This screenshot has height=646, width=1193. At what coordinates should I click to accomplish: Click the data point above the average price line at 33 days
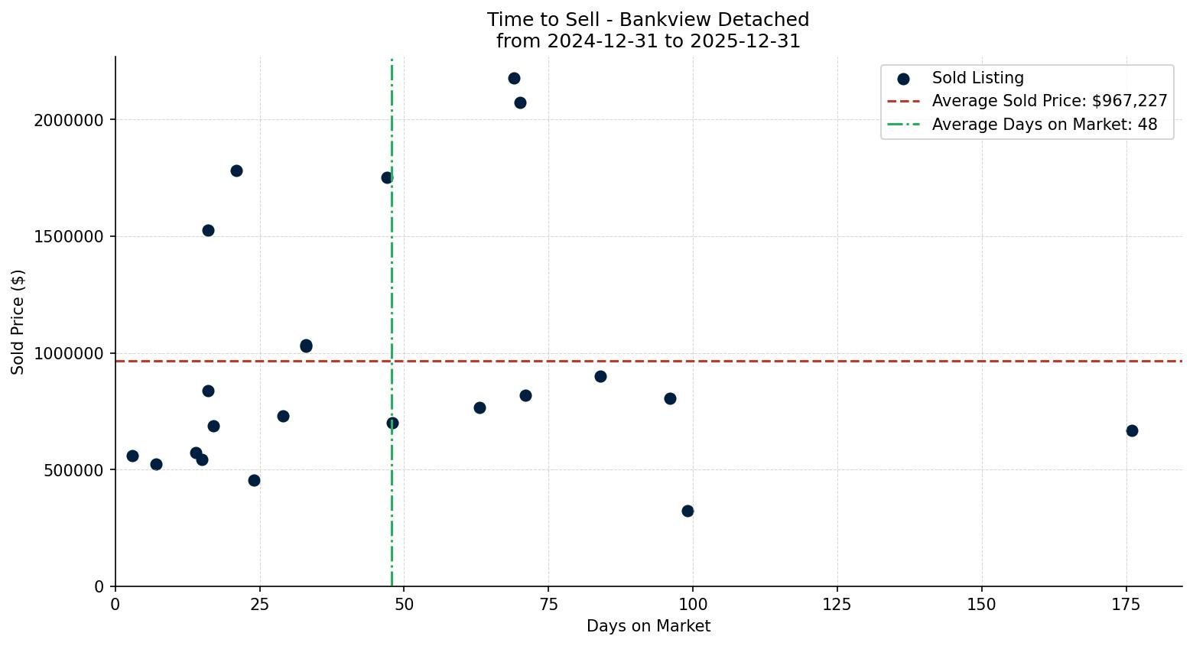click(307, 345)
